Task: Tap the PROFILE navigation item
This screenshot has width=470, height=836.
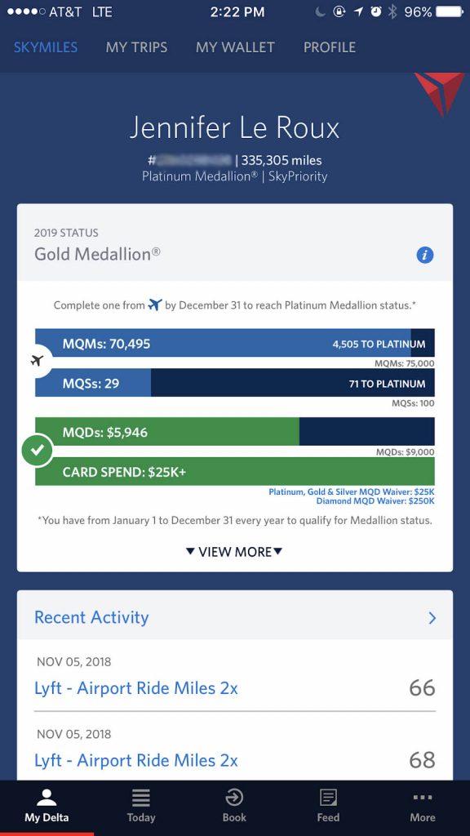Action: [x=330, y=47]
